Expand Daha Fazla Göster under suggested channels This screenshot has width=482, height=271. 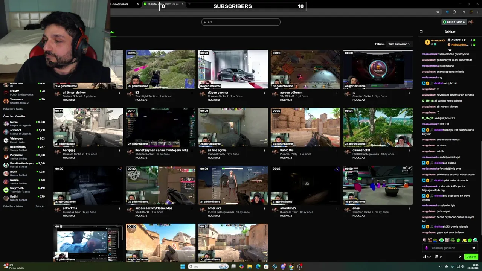coord(13,206)
